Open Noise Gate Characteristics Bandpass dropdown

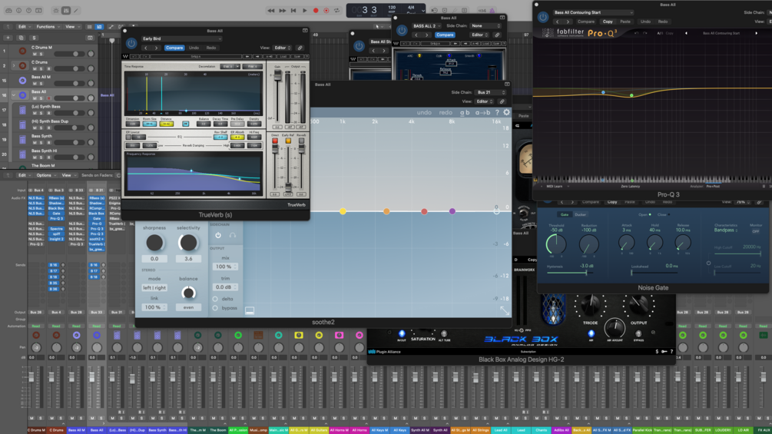[x=726, y=230]
